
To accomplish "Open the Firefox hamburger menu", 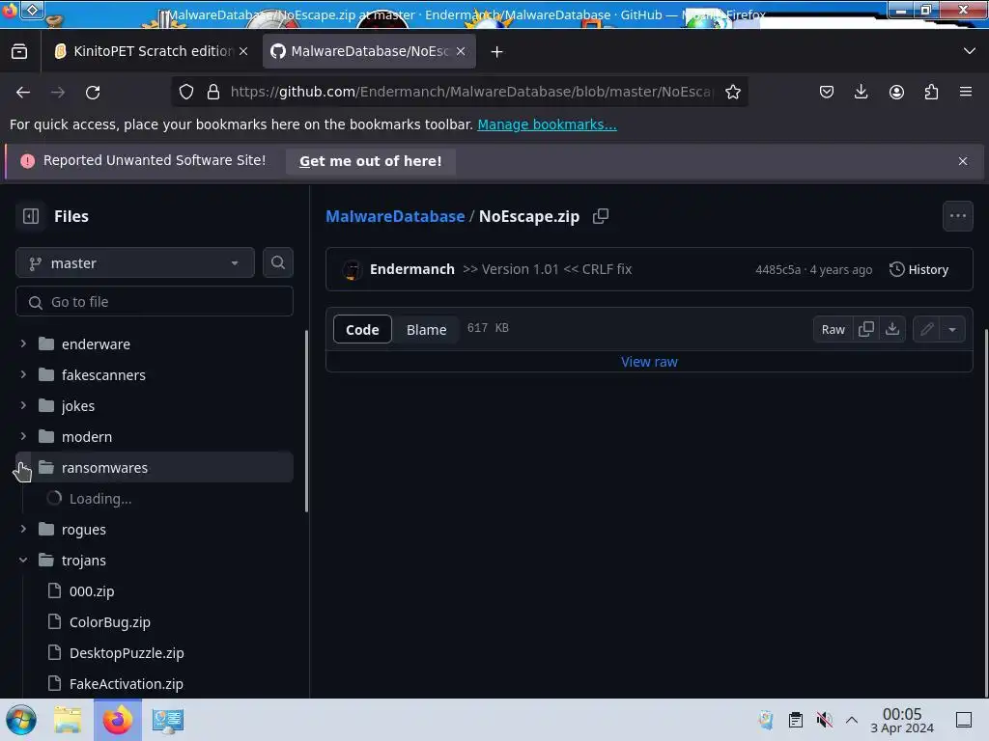I will pyautogui.click(x=966, y=92).
